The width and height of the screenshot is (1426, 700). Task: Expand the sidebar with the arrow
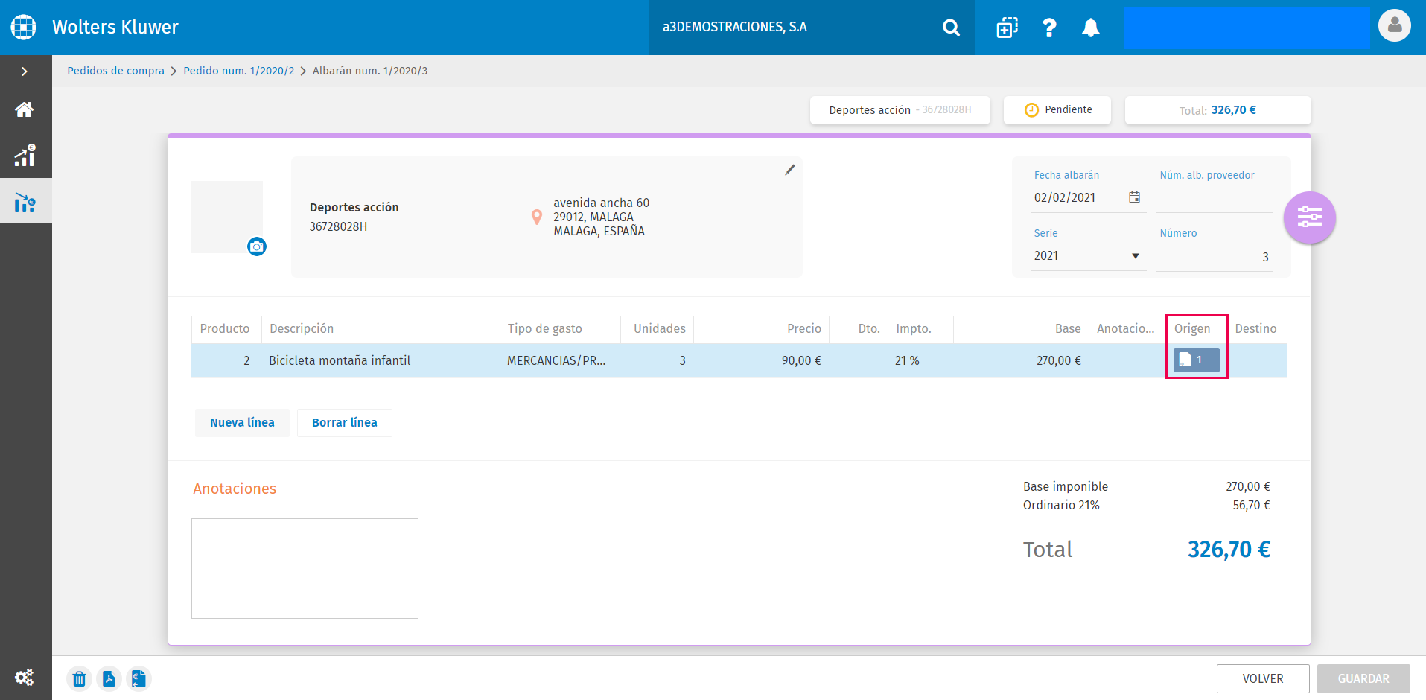(x=25, y=71)
